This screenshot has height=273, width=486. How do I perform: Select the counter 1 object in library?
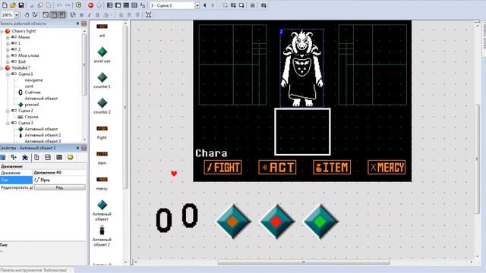(102, 80)
